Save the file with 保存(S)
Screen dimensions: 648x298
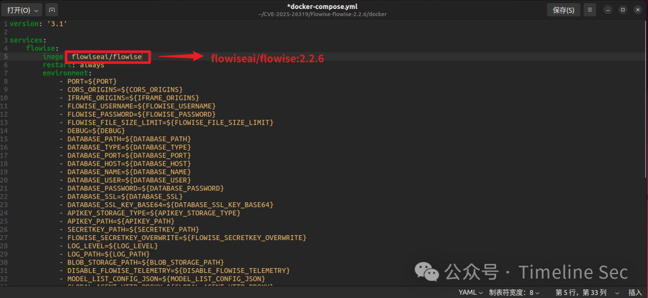[x=563, y=10]
